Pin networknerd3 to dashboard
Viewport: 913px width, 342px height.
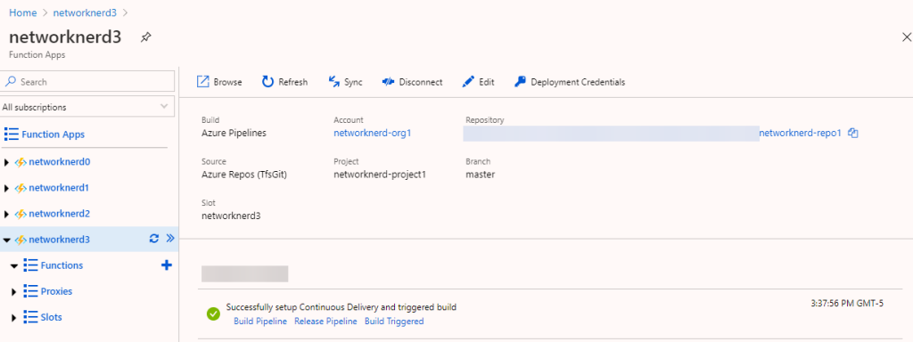tap(146, 37)
